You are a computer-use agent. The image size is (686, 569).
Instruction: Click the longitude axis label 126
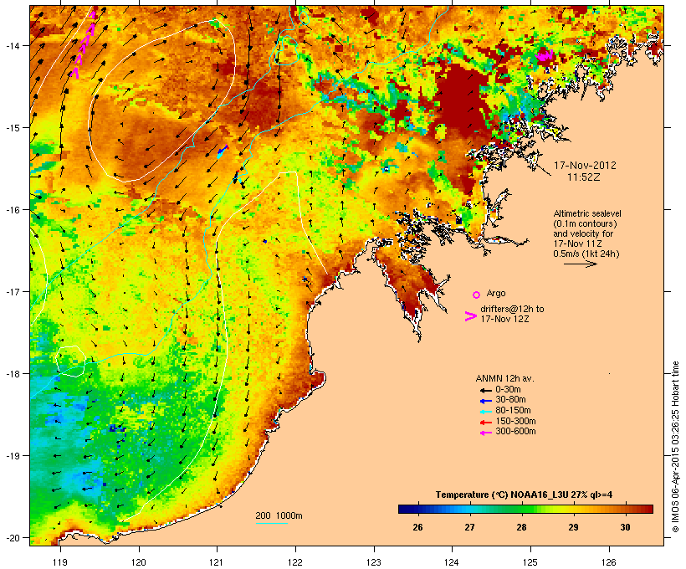coord(609,562)
